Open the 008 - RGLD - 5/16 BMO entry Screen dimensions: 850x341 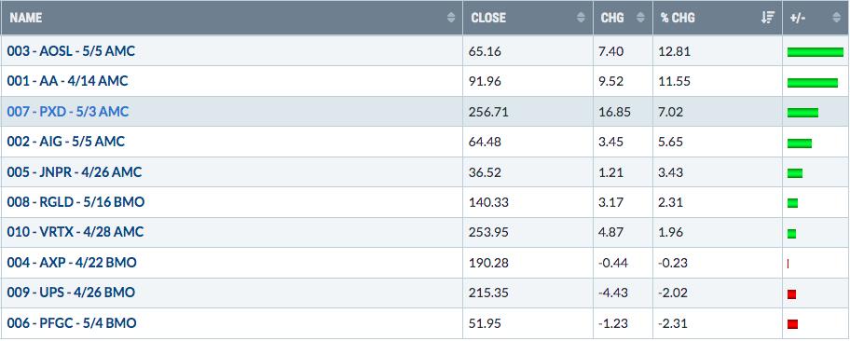point(75,202)
